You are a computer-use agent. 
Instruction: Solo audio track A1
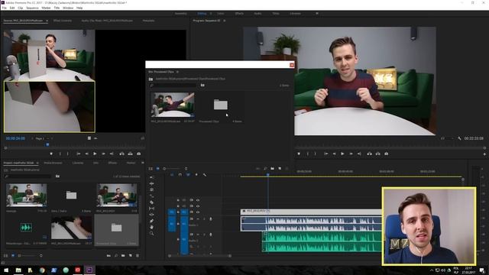(204, 219)
